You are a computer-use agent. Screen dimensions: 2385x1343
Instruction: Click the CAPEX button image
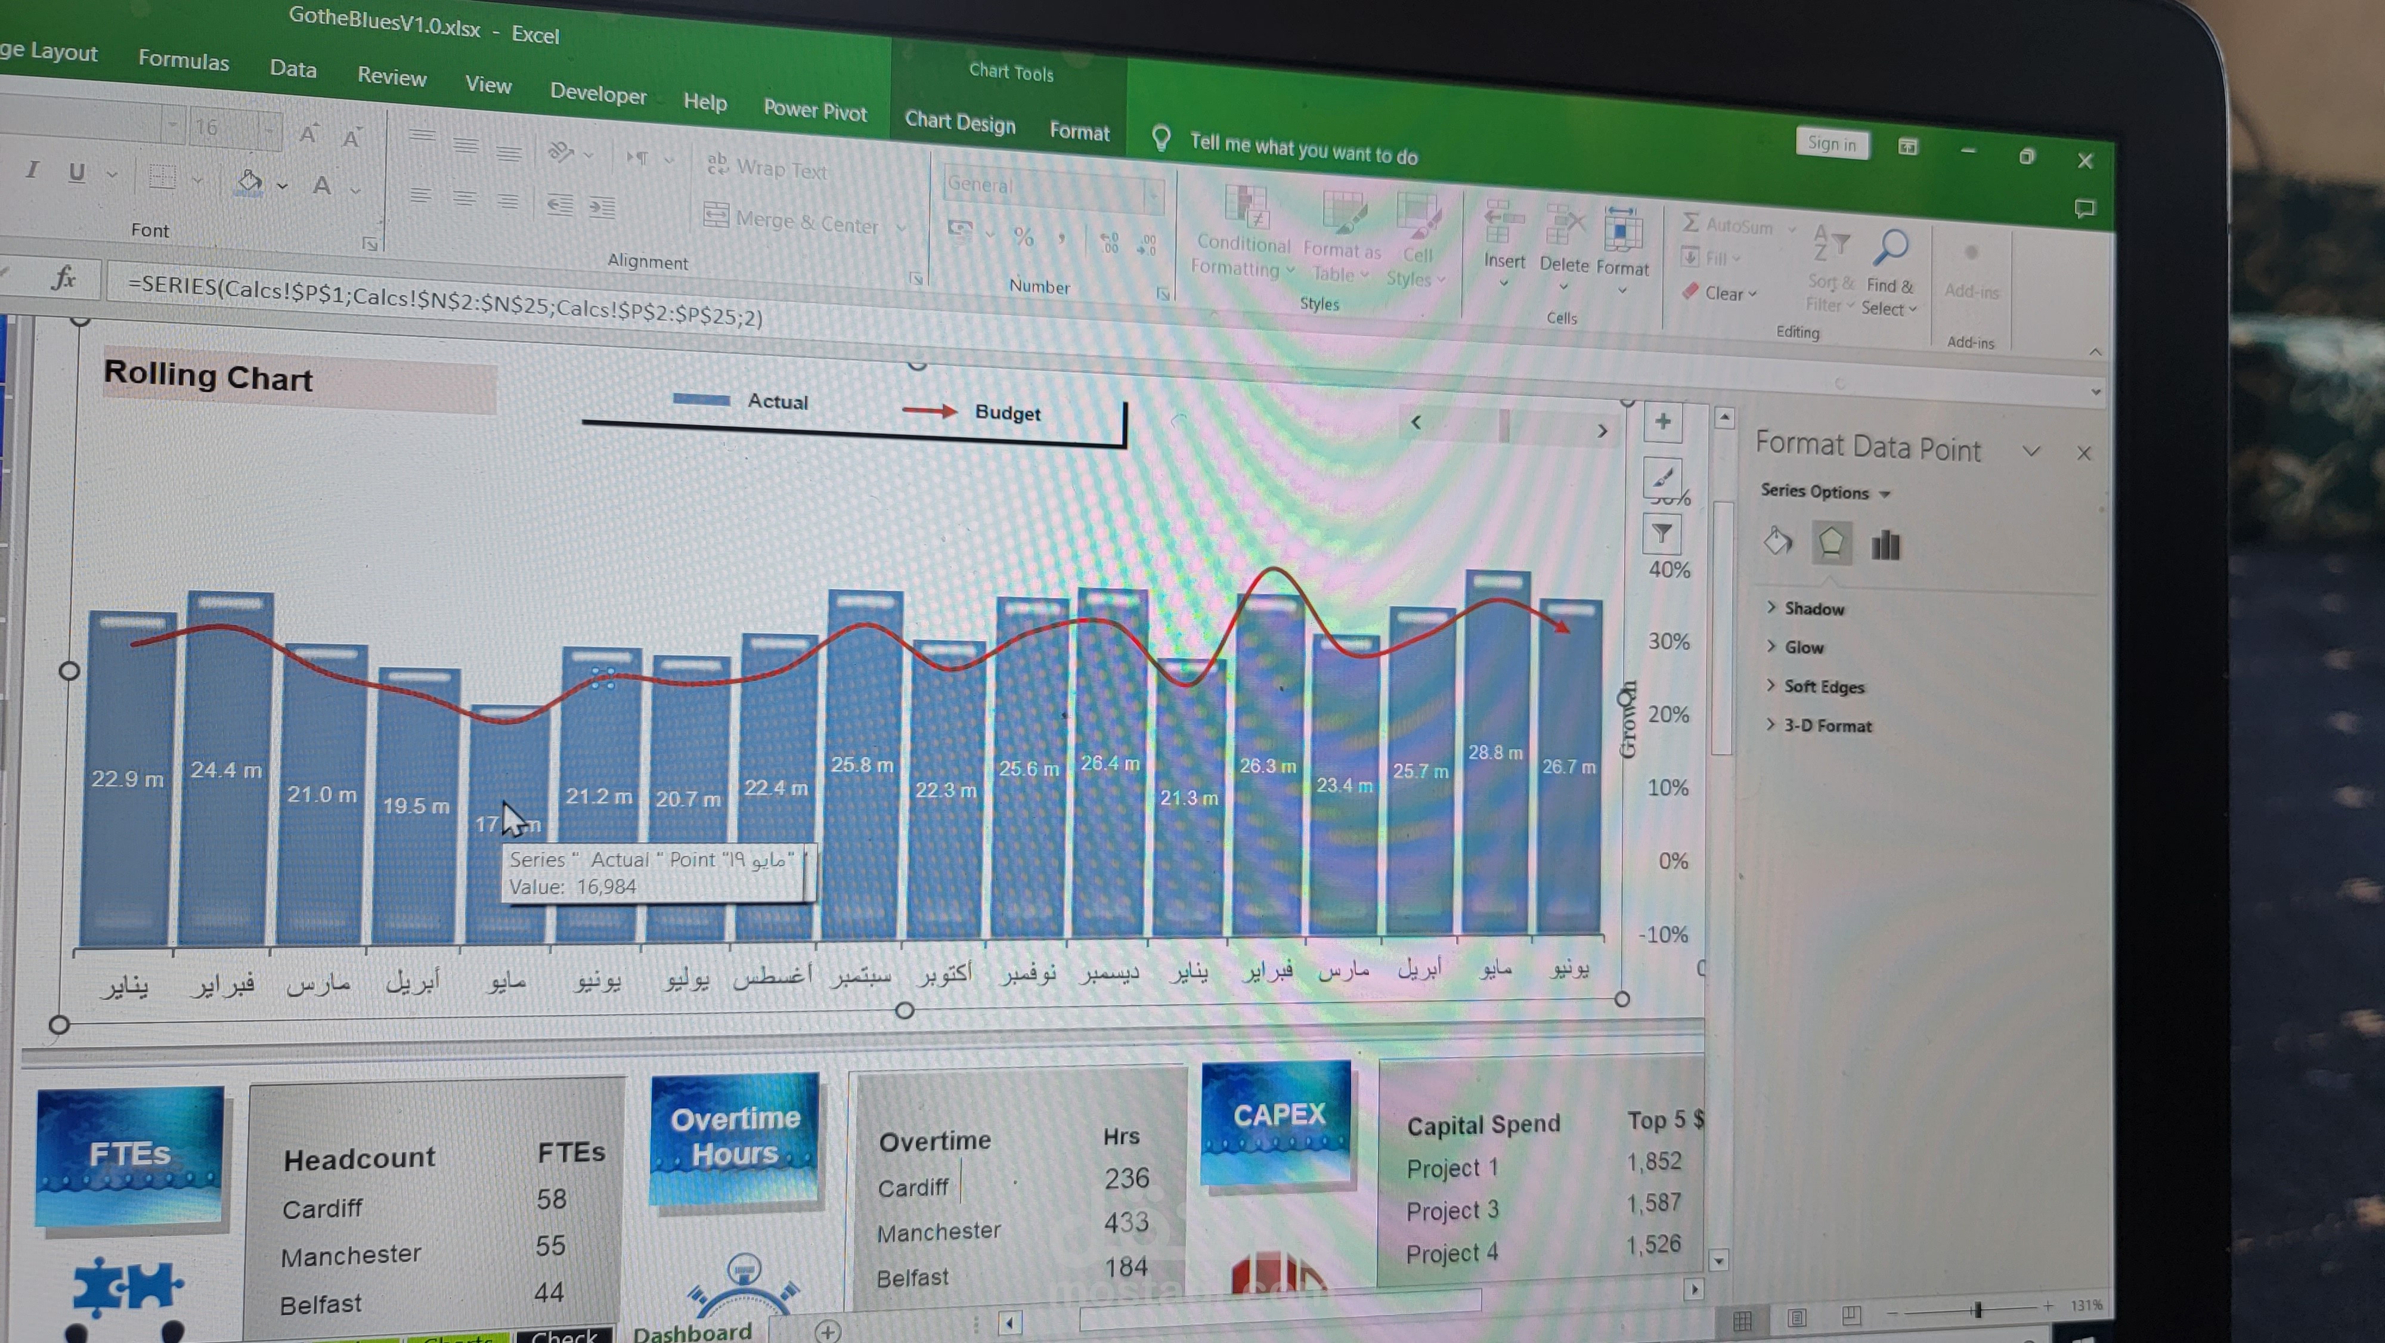coord(1277,1121)
